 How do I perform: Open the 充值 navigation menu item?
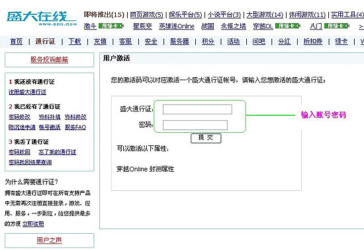pos(100,42)
